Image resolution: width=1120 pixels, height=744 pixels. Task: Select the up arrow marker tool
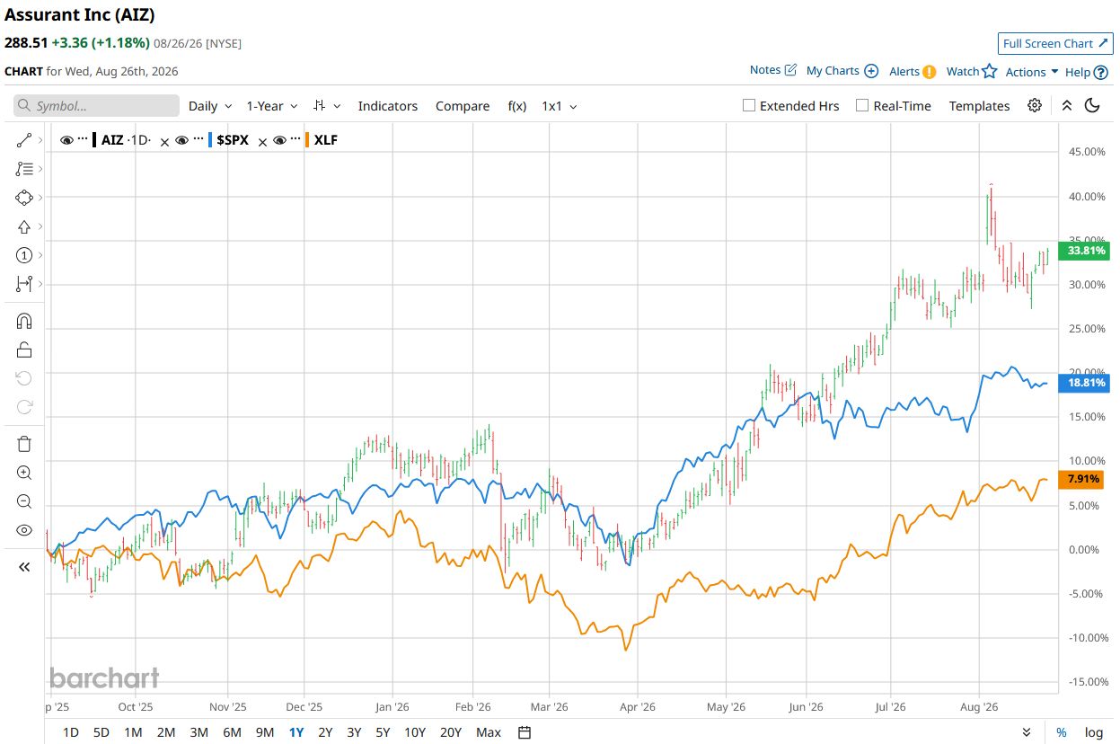pyautogui.click(x=24, y=226)
